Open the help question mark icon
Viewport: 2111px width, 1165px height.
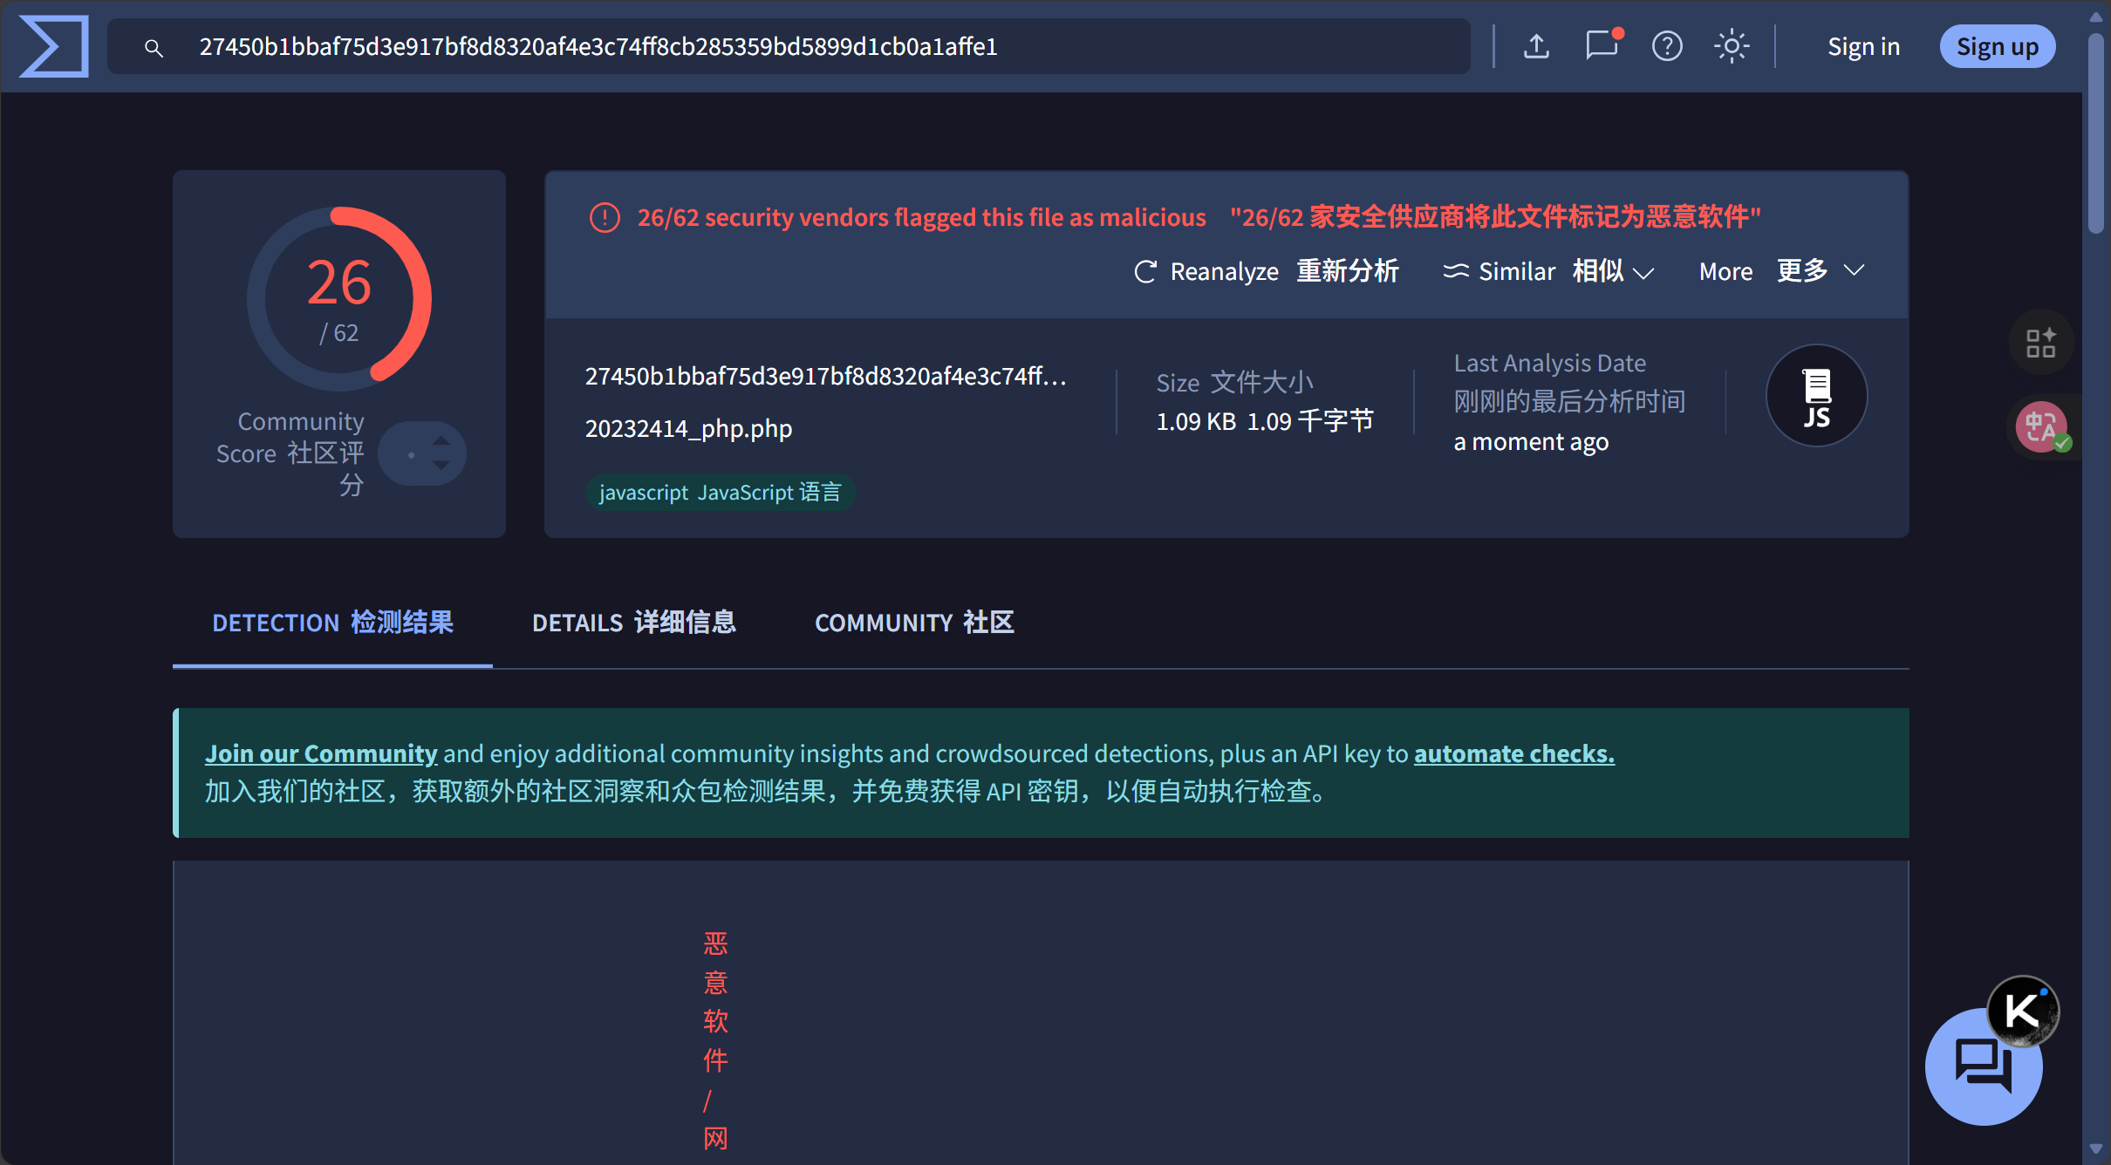point(1666,46)
